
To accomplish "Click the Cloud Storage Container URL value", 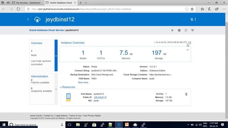I will [161, 75].
